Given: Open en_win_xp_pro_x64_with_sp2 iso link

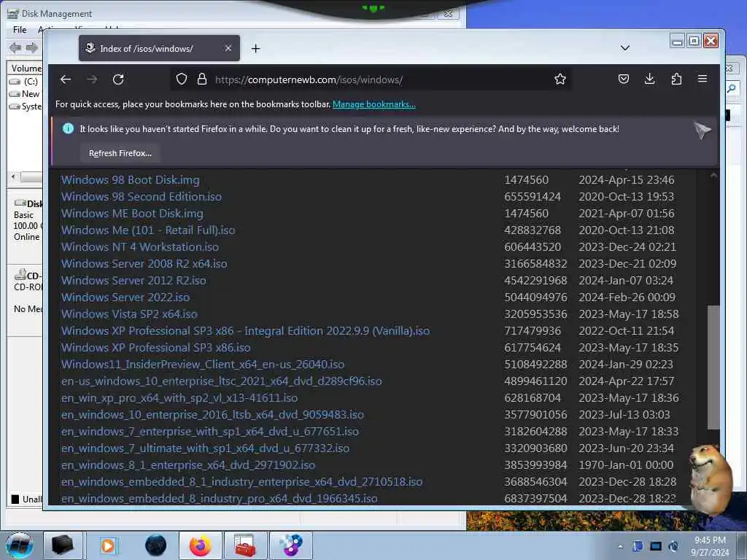Looking at the screenshot, I should coord(179,397).
